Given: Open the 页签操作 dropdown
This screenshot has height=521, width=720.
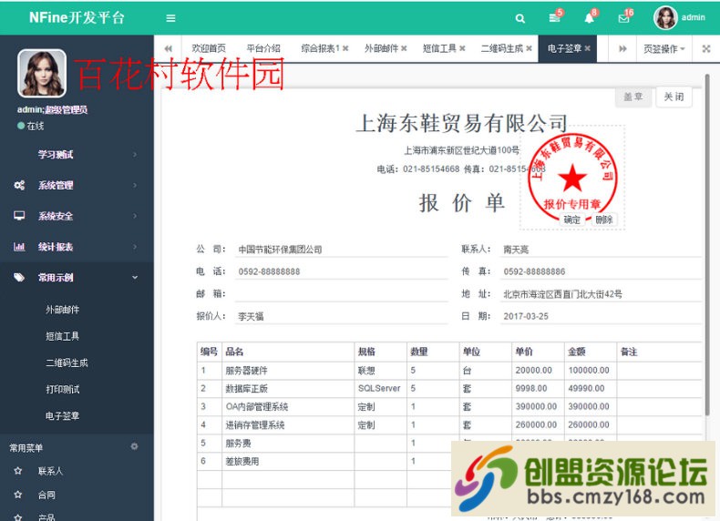Looking at the screenshot, I should (x=664, y=48).
